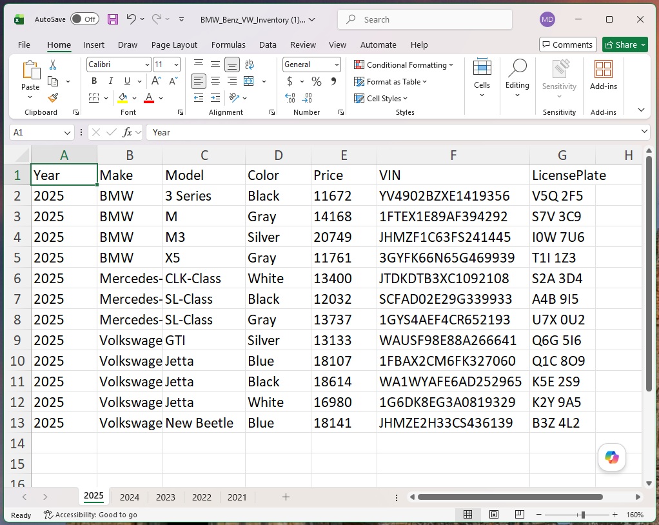This screenshot has width=659, height=525.
Task: Toggle Middle Align button
Action: pos(215,64)
